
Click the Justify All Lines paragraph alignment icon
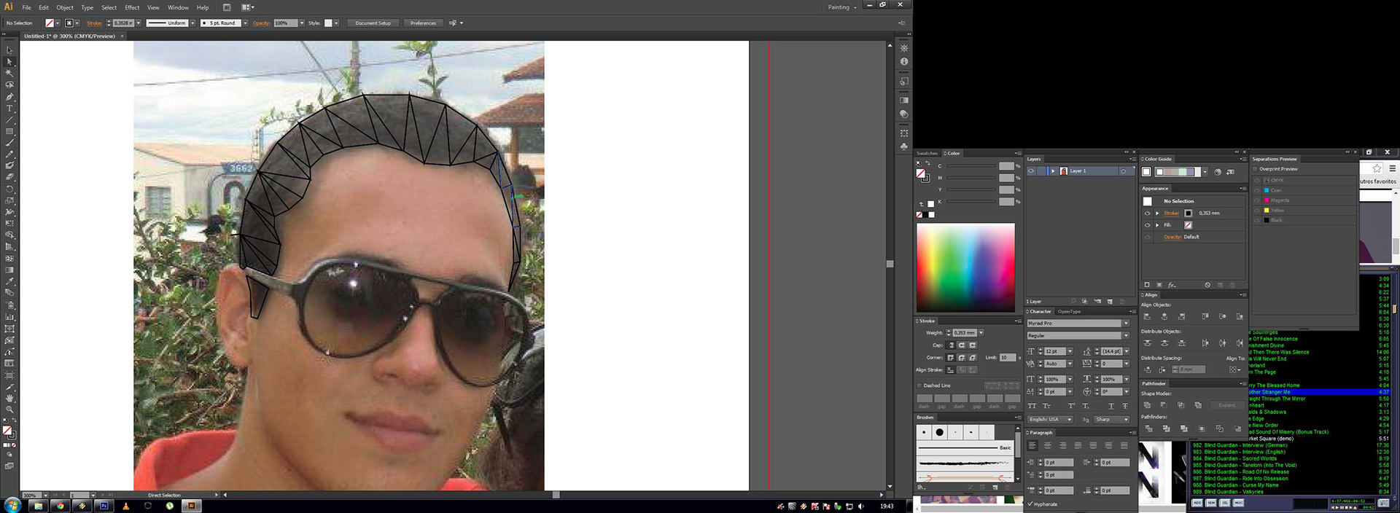point(1124,445)
